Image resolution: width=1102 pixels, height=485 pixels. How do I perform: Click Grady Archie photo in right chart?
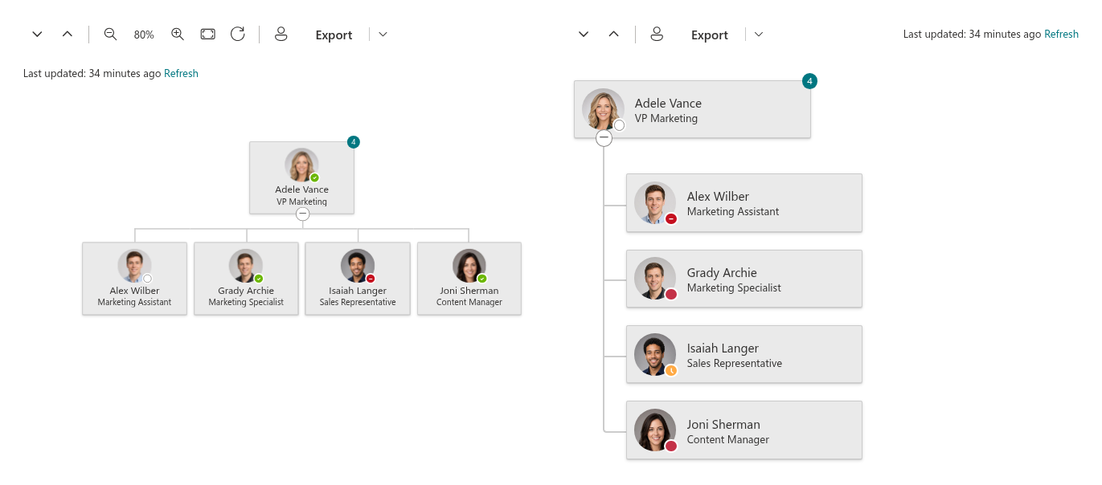pyautogui.click(x=655, y=279)
